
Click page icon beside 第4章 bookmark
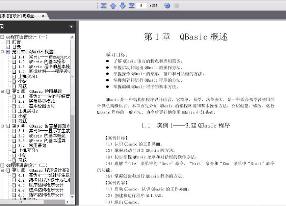pyautogui.click(x=8, y=170)
